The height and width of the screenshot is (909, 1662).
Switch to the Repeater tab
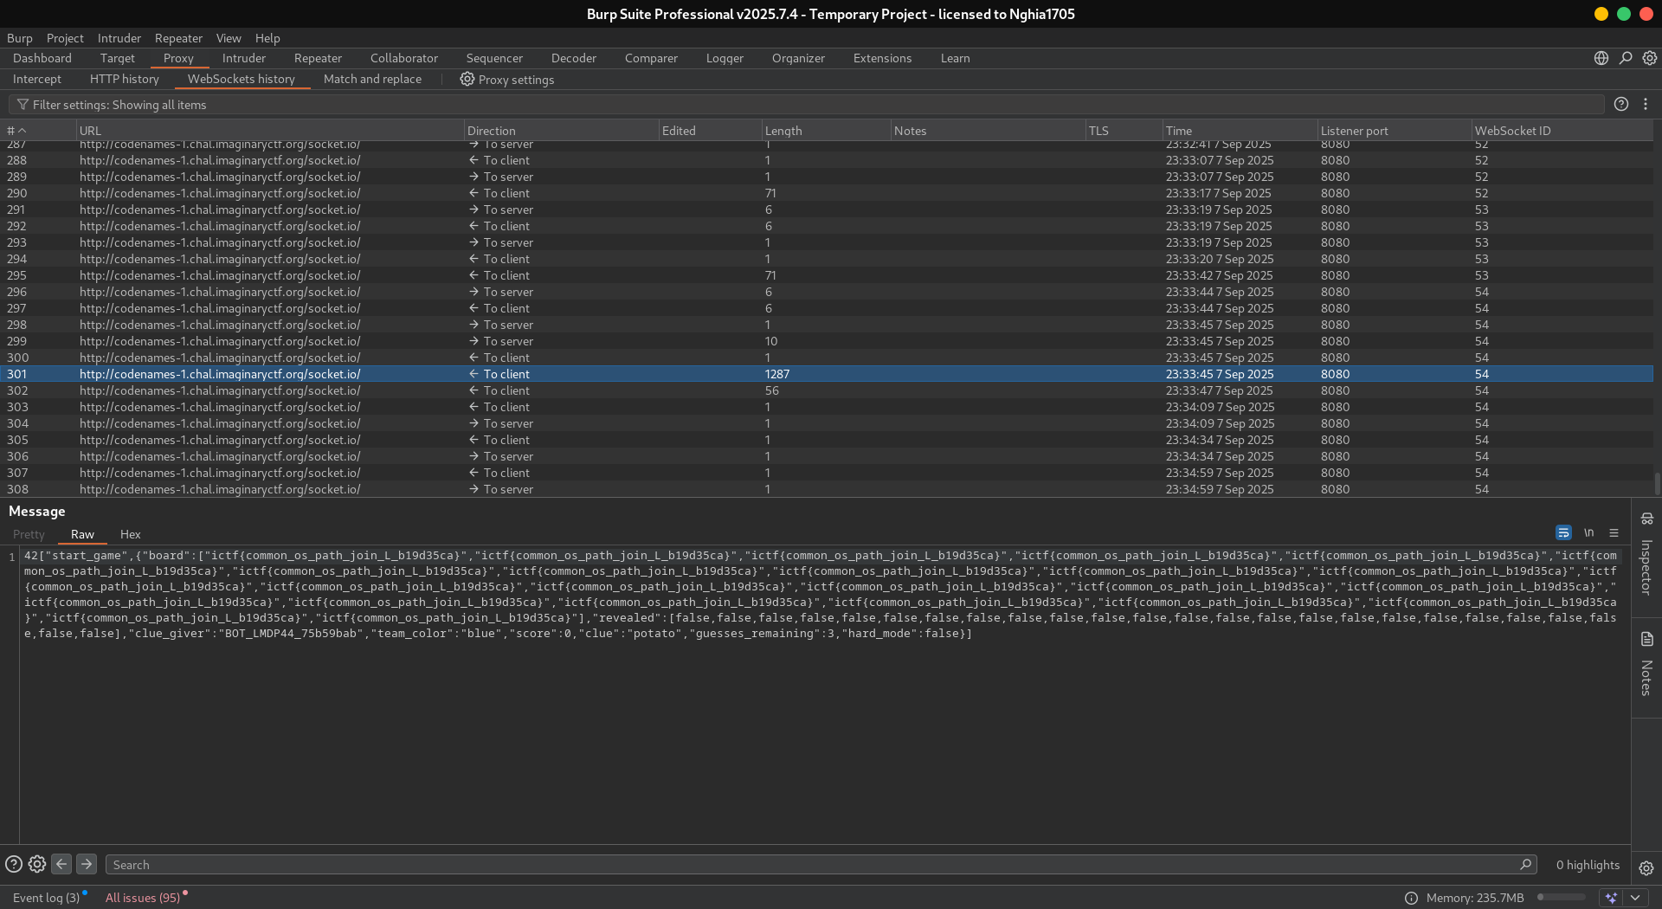click(x=318, y=58)
